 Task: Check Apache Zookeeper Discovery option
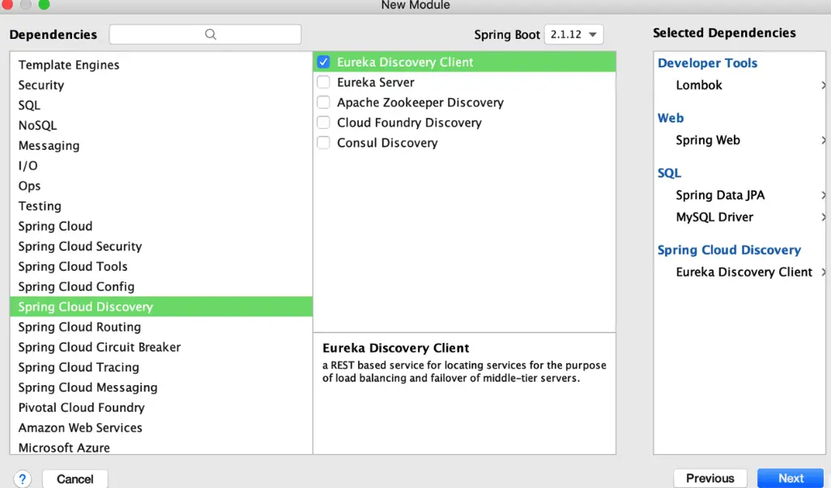323,102
